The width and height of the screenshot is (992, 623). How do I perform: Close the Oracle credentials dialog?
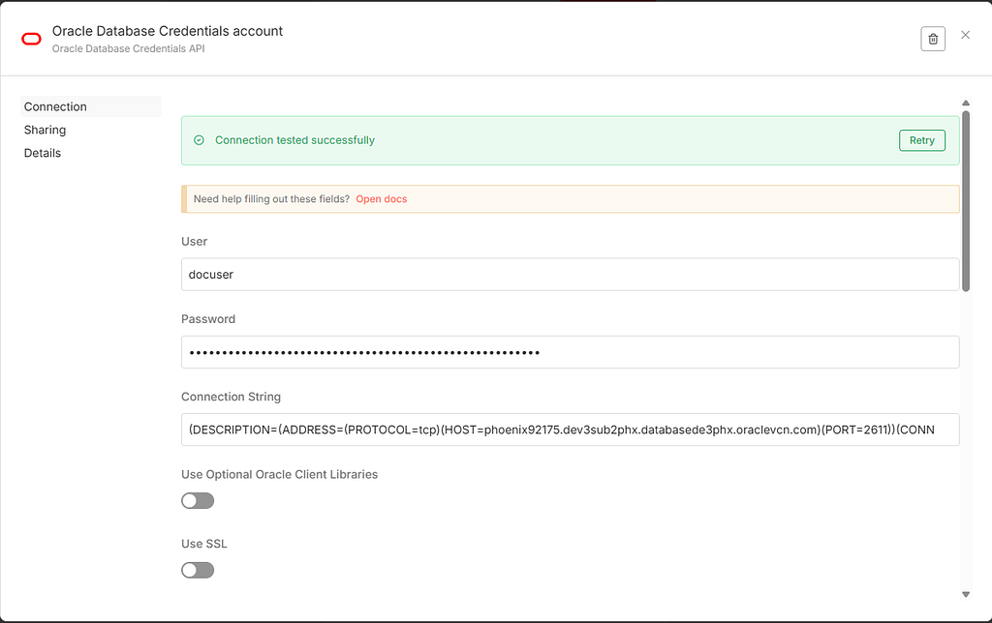coord(965,35)
